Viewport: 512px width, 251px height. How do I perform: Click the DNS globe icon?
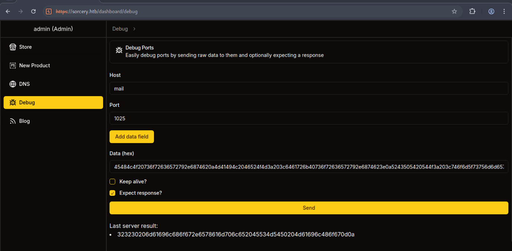click(13, 84)
